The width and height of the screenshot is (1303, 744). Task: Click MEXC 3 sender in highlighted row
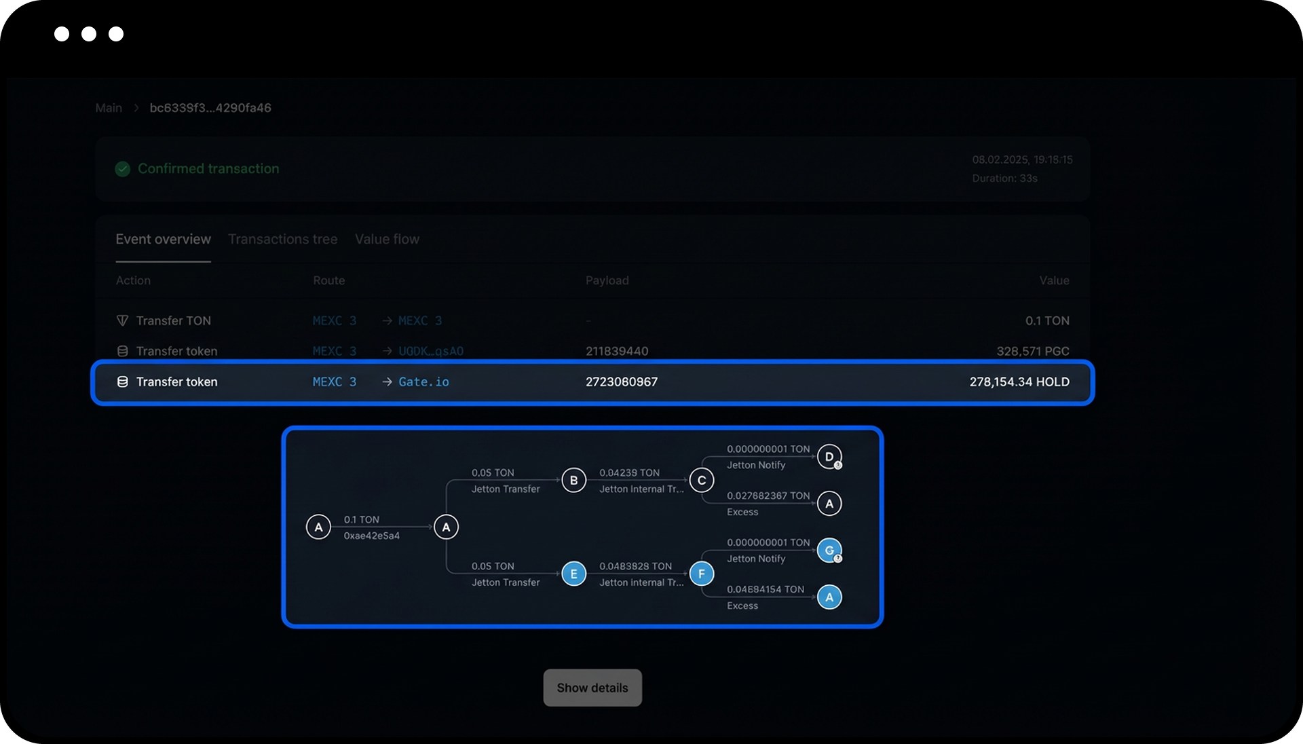pos(334,382)
